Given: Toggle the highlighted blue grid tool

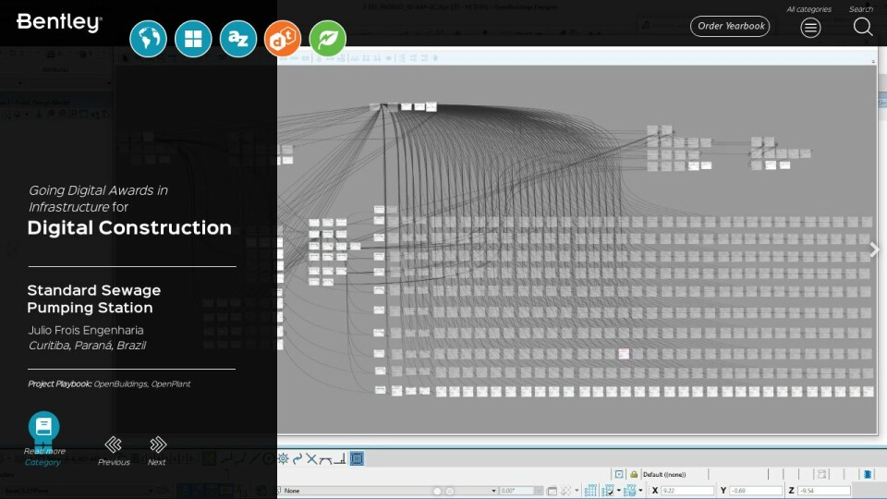Looking at the screenshot, I should coord(357,459).
